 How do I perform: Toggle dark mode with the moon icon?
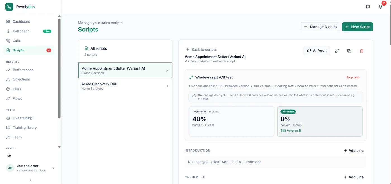tap(9, 155)
